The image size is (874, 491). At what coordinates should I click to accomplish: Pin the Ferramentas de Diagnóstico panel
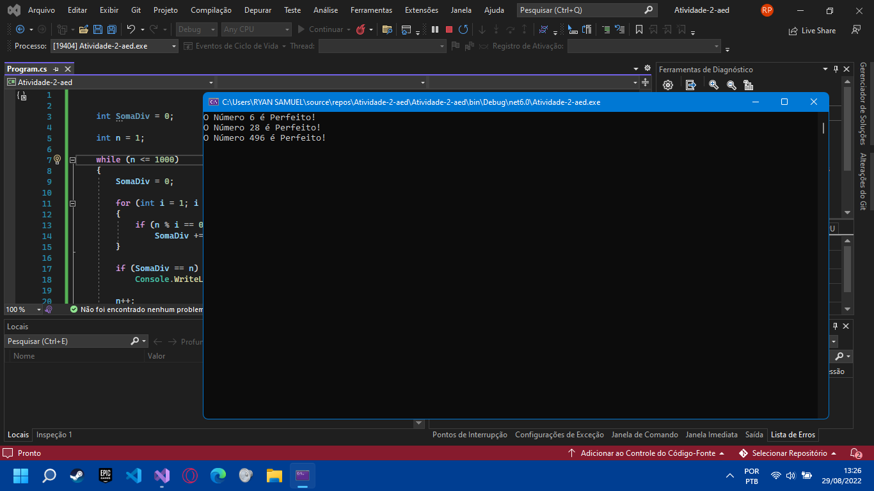click(837, 68)
